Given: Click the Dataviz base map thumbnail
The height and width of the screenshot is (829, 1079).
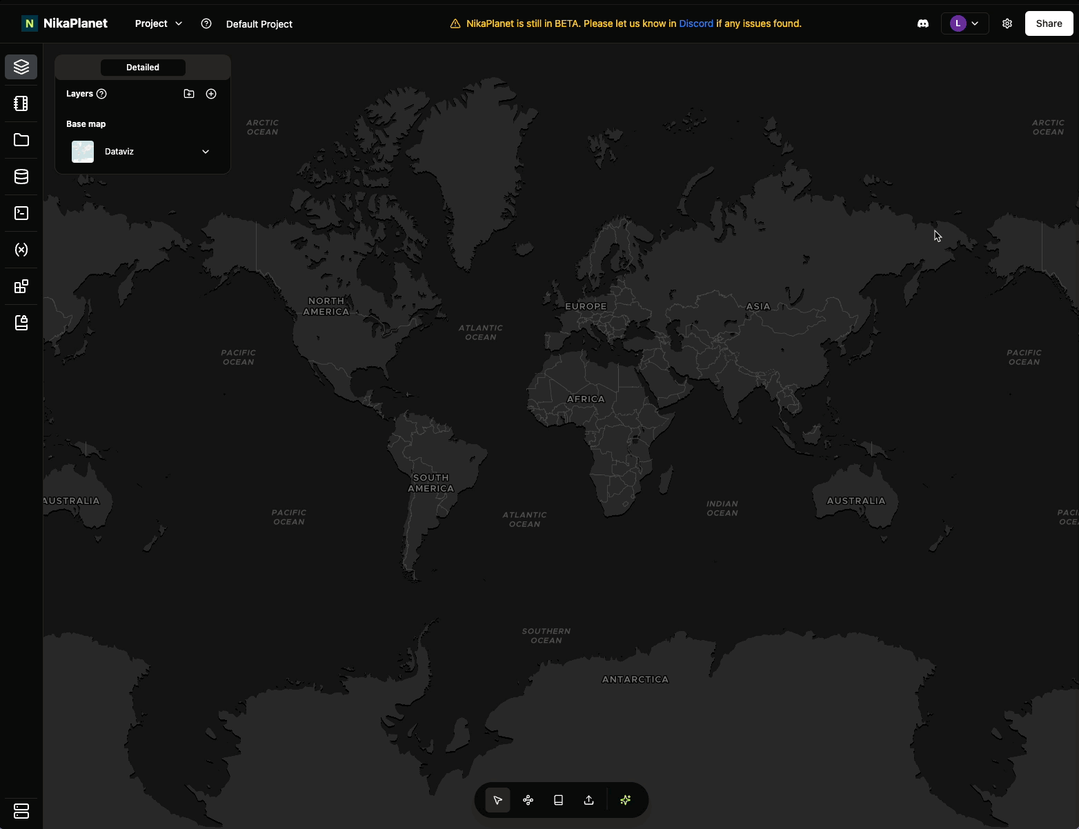Looking at the screenshot, I should pyautogui.click(x=82, y=151).
